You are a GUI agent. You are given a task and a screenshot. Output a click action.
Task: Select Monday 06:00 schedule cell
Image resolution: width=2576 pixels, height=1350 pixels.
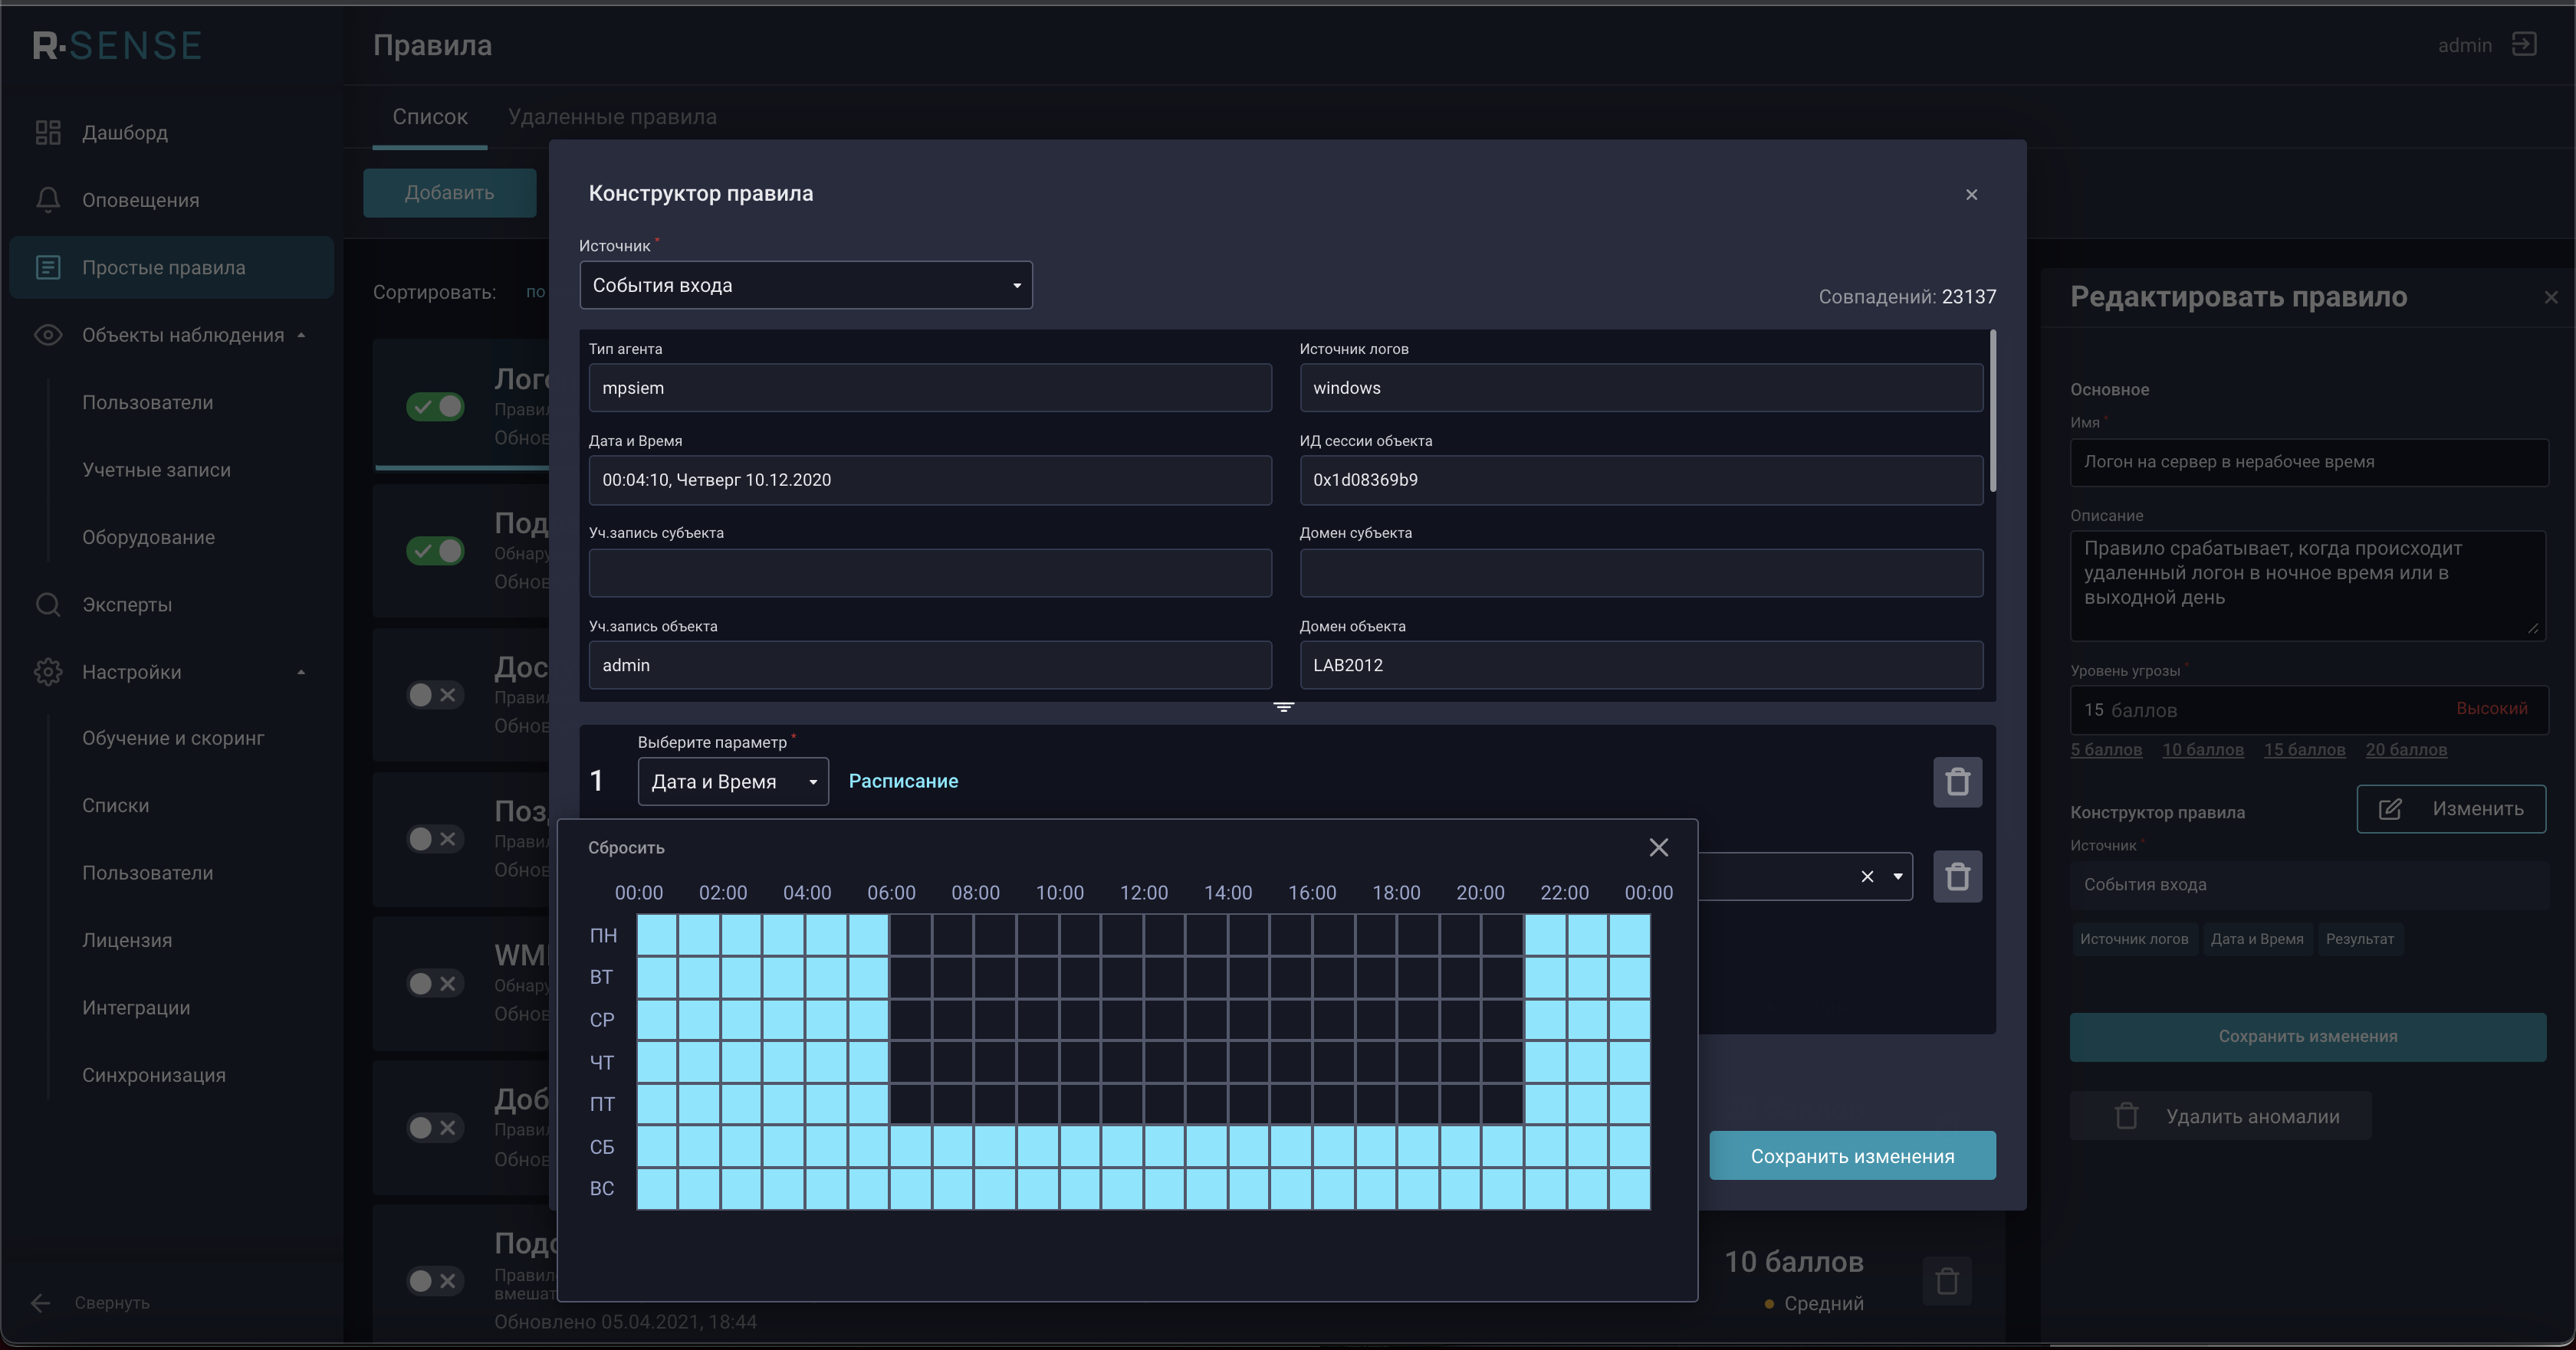910,935
